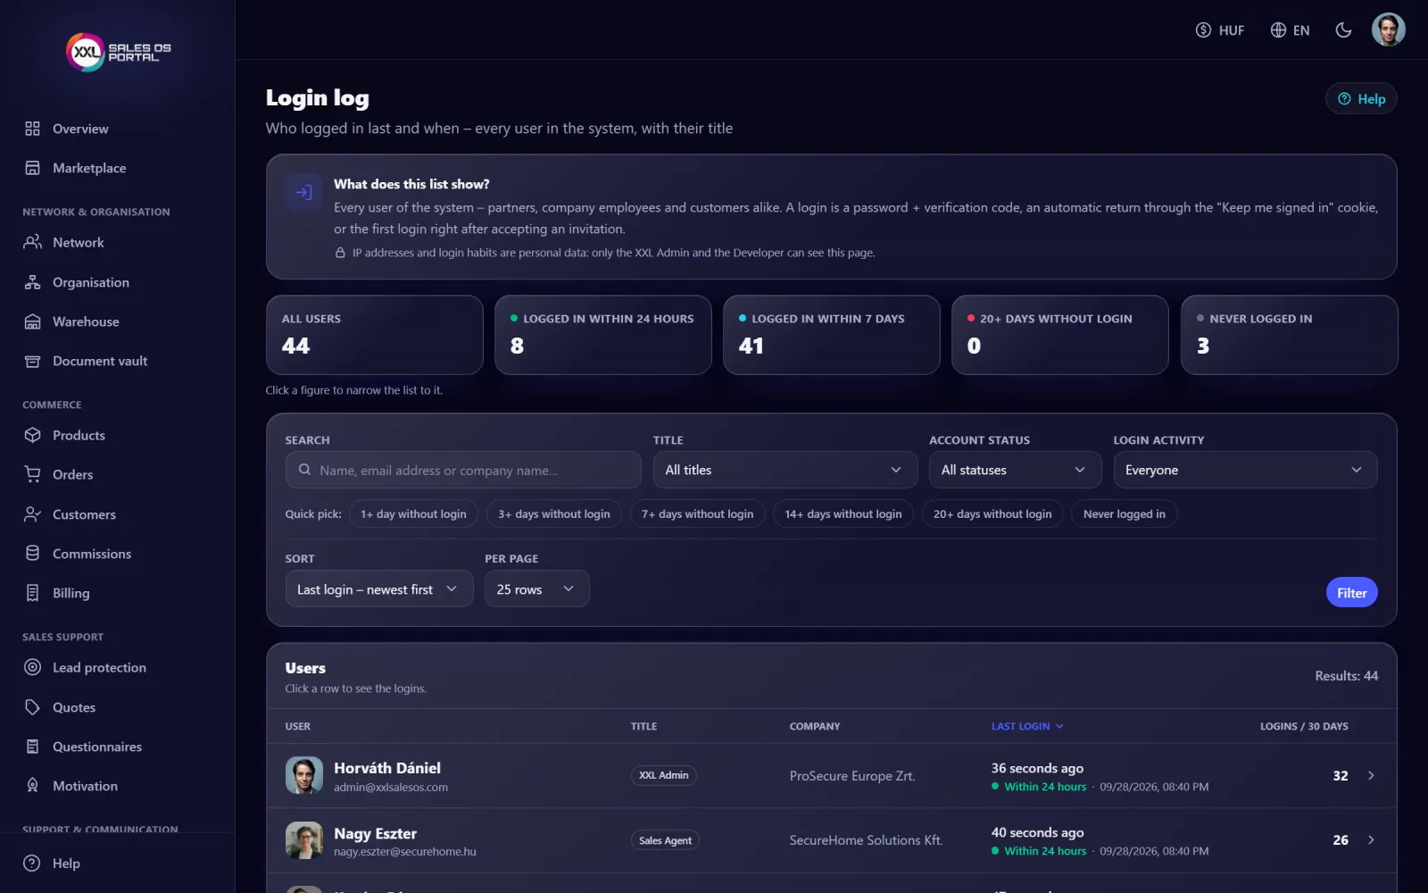
Task: Click the login arrow info icon
Action: click(303, 192)
